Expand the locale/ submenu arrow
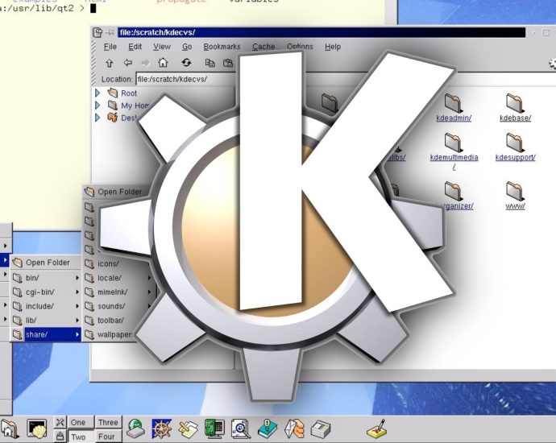 pyautogui.click(x=149, y=278)
